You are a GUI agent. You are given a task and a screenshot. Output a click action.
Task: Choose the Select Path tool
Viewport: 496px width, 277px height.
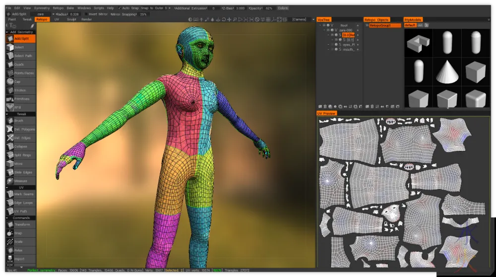[20, 56]
